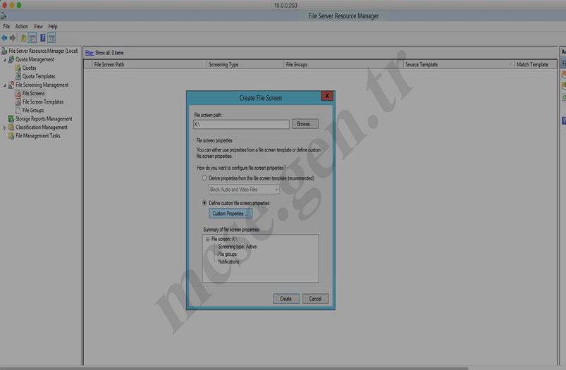This screenshot has height=370, width=566.
Task: Click the Create button
Action: coord(286,299)
